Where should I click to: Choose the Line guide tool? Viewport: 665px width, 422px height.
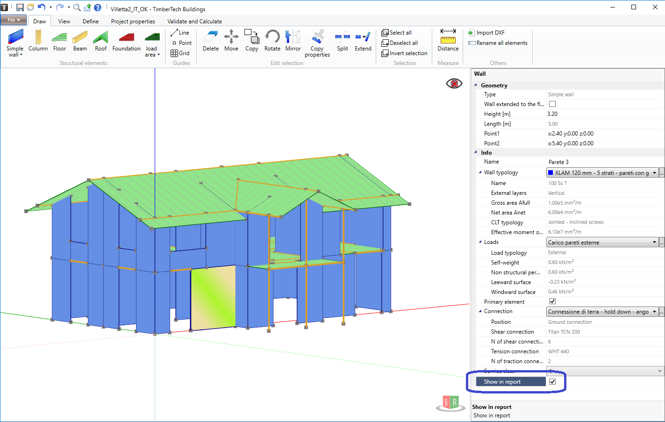(x=180, y=33)
